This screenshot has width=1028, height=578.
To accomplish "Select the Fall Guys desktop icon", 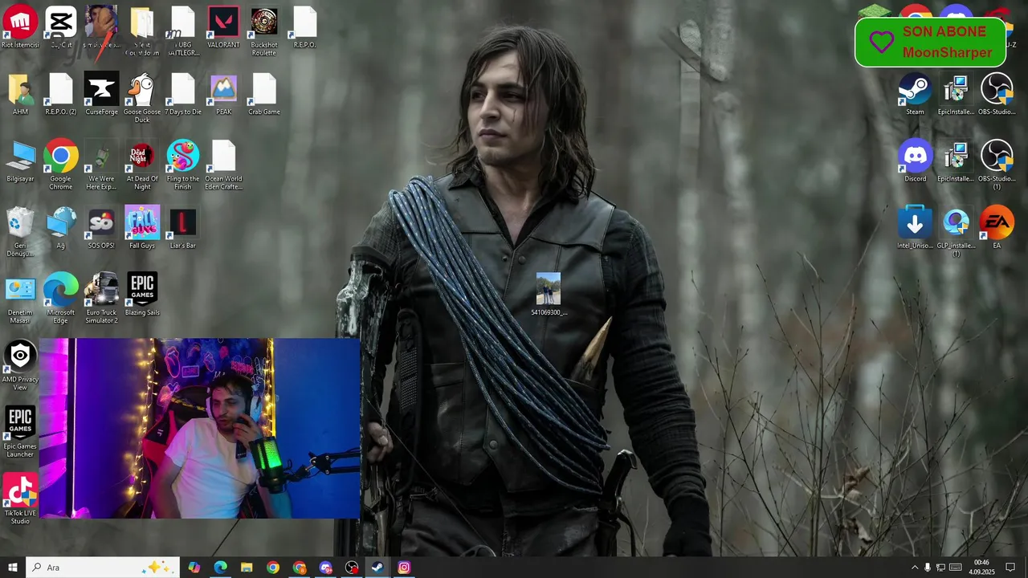I will coord(142,222).
